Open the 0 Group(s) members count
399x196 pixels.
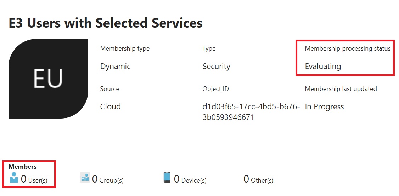108,179
